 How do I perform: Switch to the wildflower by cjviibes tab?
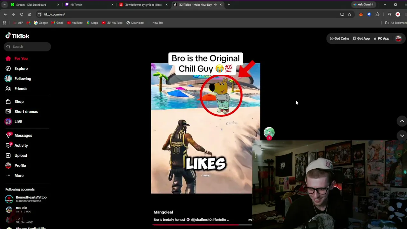(143, 5)
